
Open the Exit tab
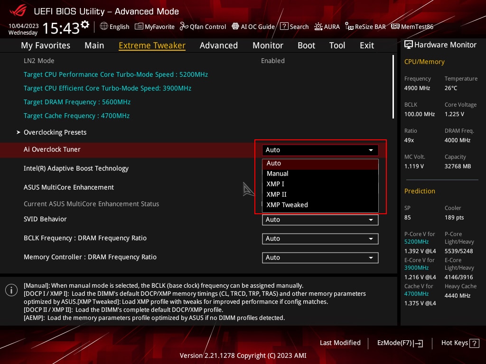pos(367,45)
